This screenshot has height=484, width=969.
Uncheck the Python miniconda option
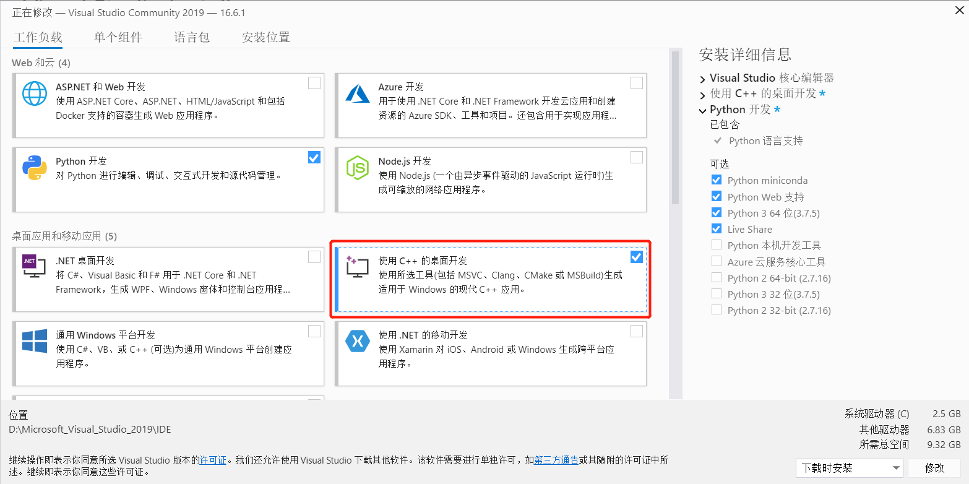(717, 180)
